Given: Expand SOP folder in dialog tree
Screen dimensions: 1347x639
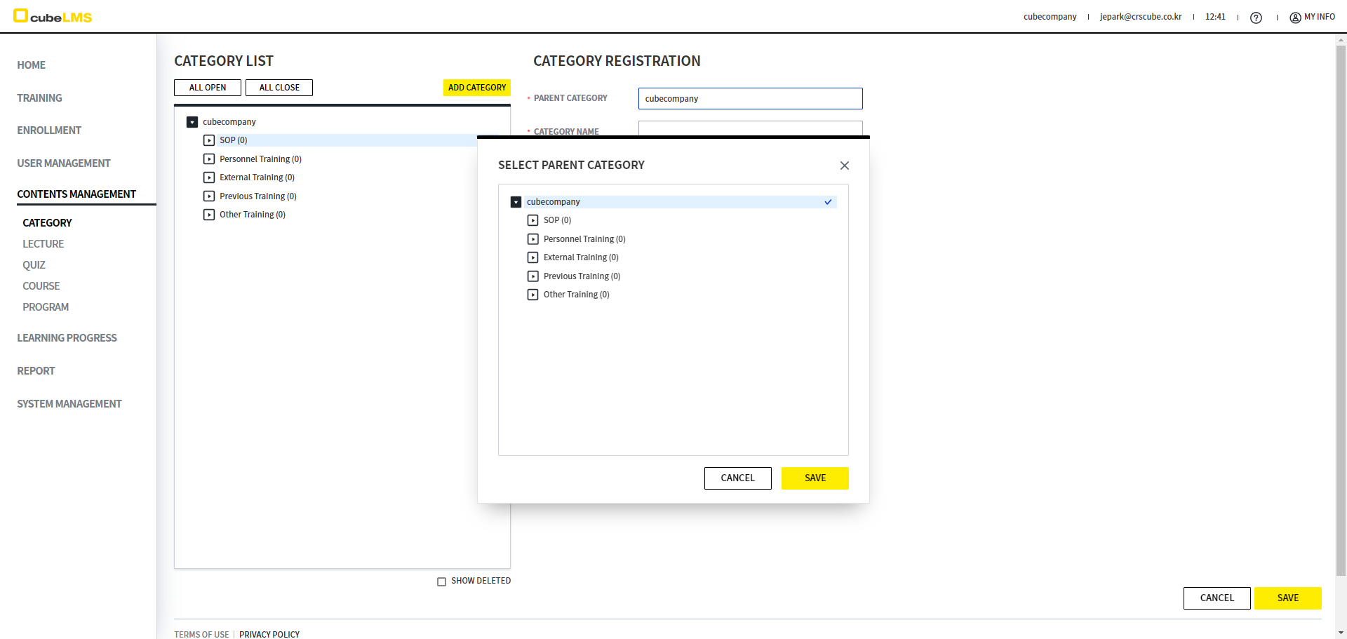Looking at the screenshot, I should 533,220.
